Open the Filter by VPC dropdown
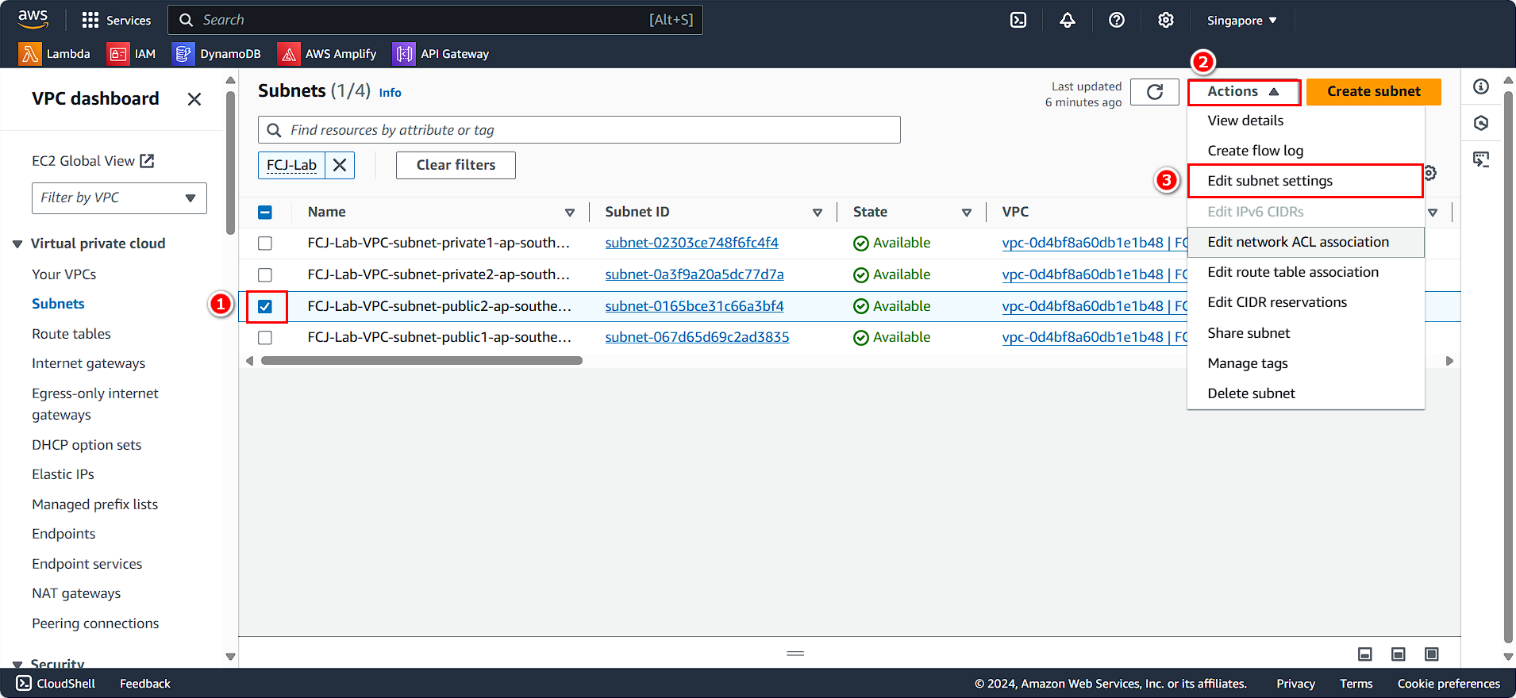Image resolution: width=1516 pixels, height=698 pixels. [x=119, y=198]
